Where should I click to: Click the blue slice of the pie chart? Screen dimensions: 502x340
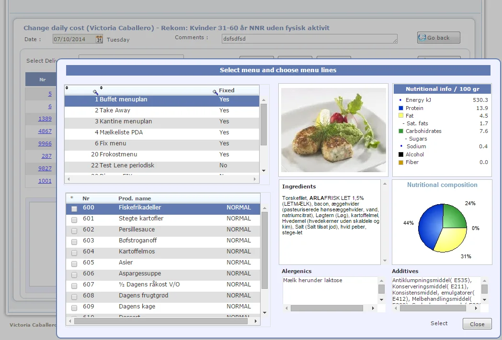(x=430, y=227)
